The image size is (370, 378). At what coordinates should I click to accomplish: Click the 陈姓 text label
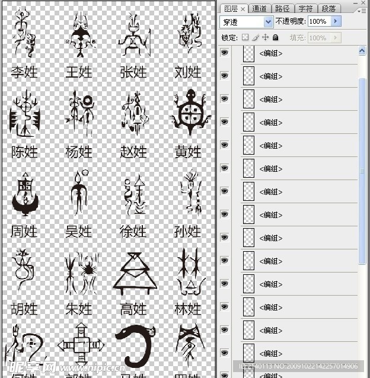(24, 152)
